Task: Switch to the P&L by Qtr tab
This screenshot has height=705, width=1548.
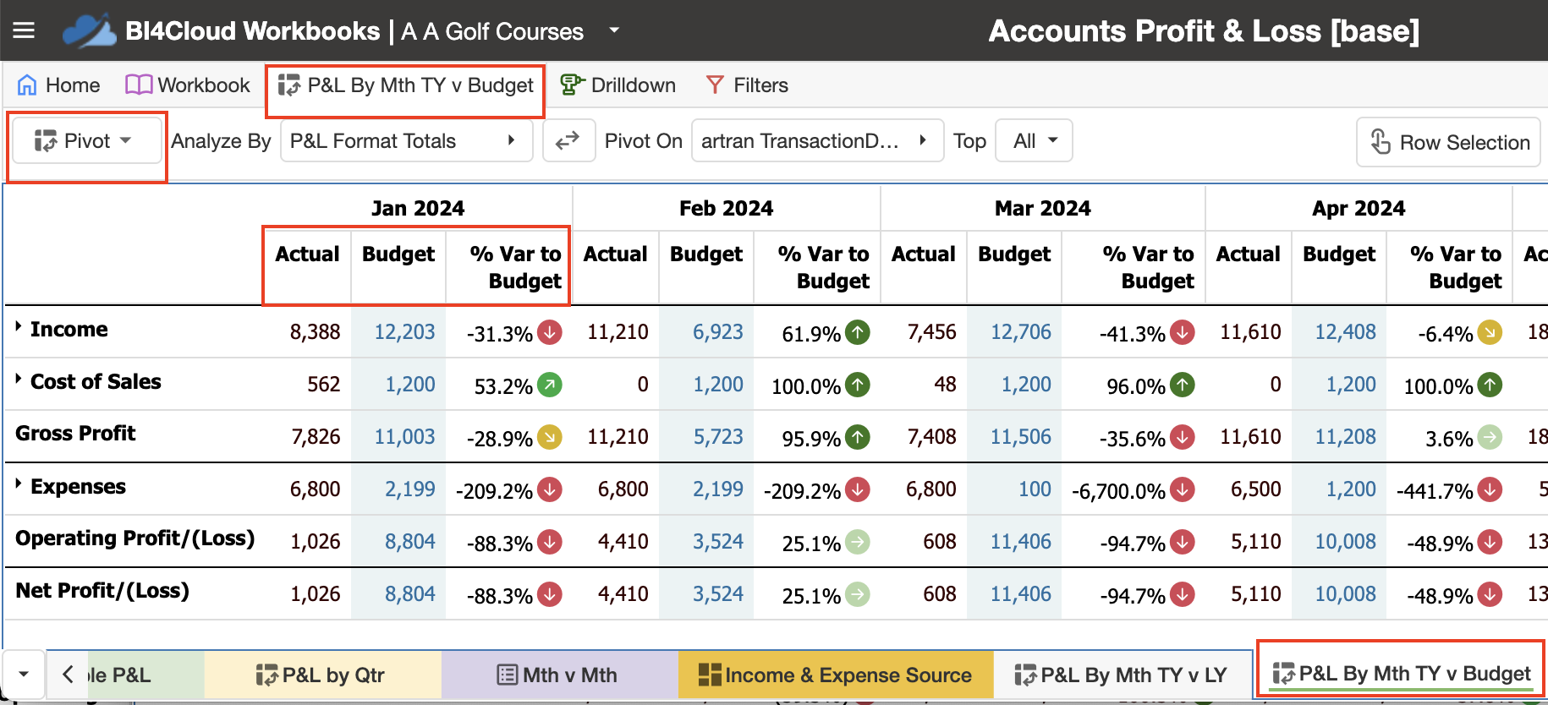Action: 321,675
